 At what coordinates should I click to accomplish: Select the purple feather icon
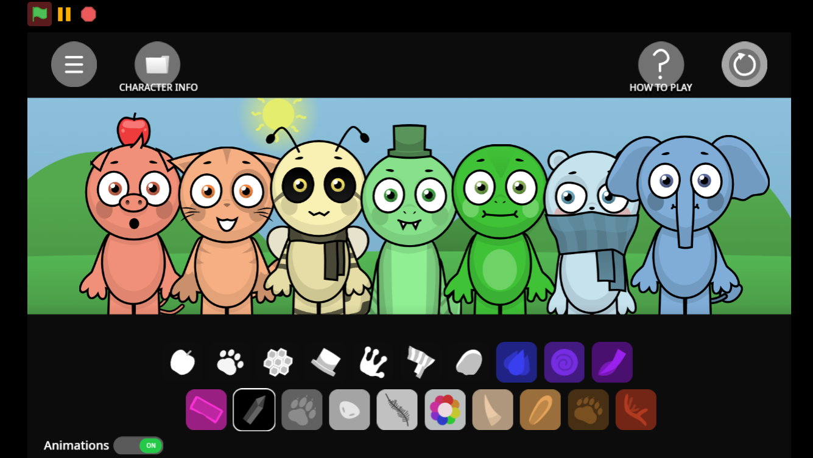612,363
